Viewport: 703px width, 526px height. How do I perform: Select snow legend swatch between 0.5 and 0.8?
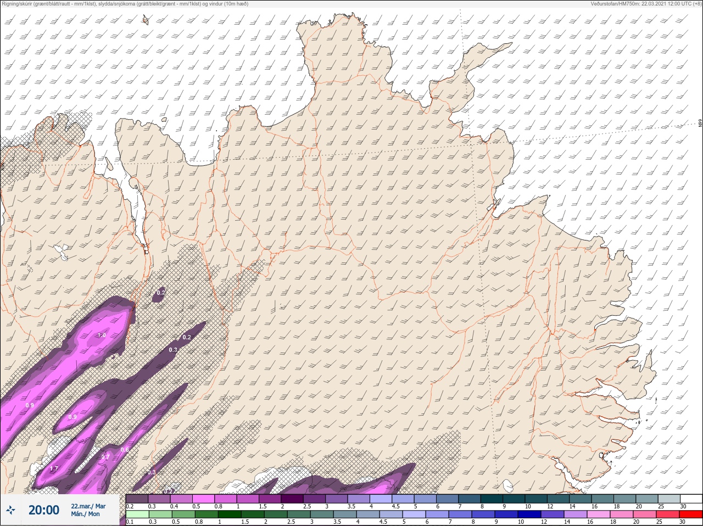[x=204, y=499]
